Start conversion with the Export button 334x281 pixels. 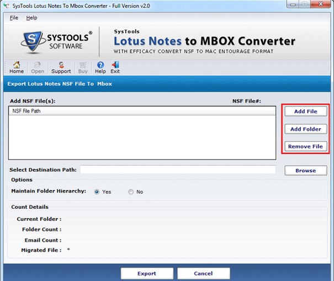(147, 273)
